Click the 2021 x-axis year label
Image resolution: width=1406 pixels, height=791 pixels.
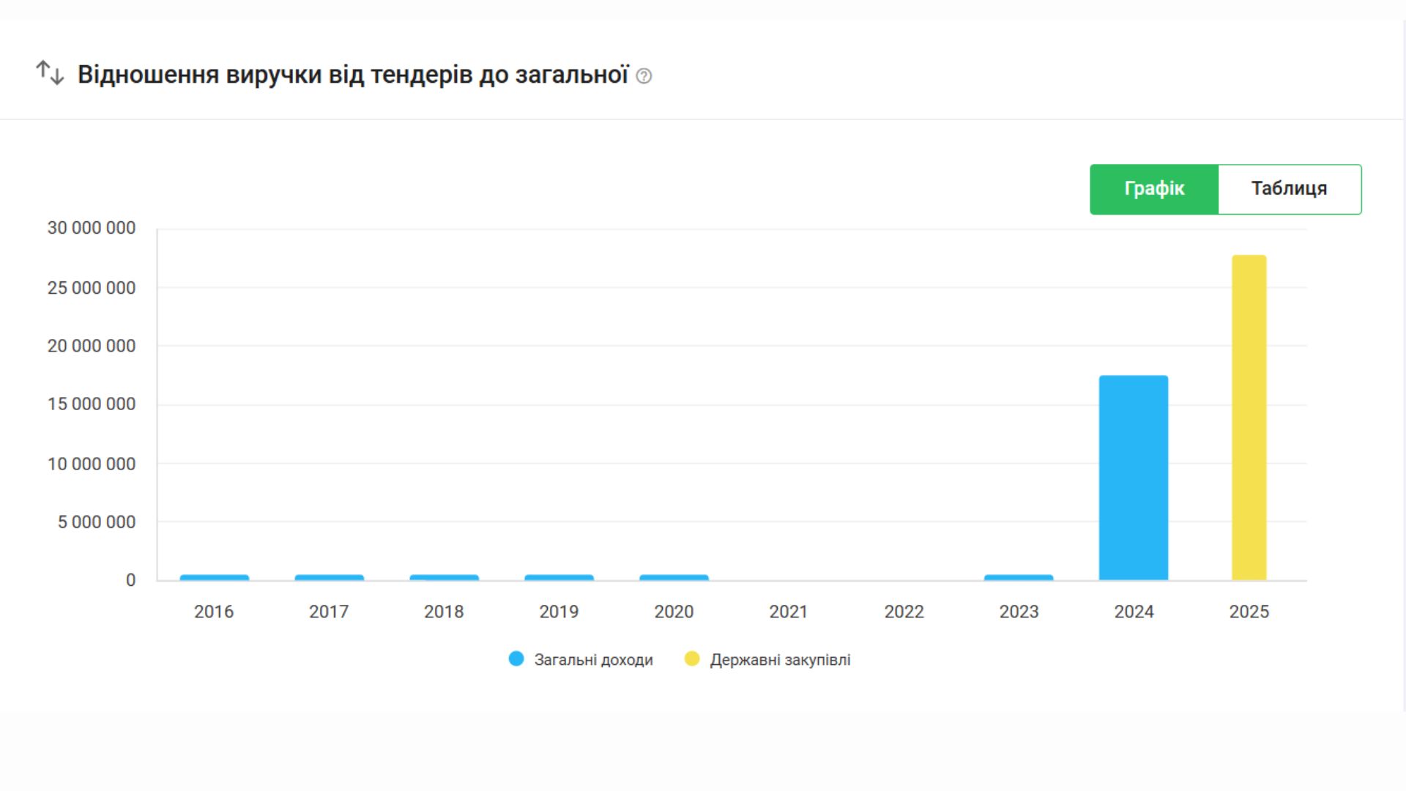coord(789,612)
